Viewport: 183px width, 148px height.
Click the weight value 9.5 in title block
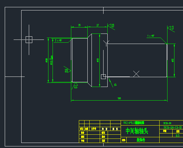pos(178,135)
